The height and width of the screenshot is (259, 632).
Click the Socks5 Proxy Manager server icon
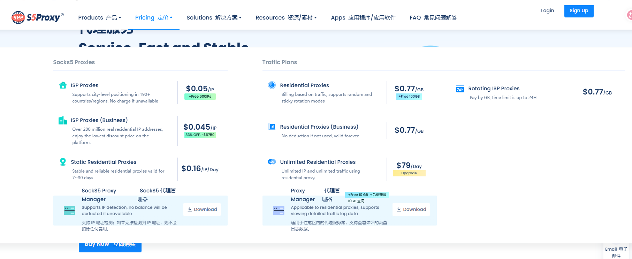point(70,210)
